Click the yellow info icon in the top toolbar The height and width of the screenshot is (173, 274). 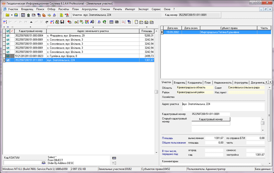(x=61, y=15)
